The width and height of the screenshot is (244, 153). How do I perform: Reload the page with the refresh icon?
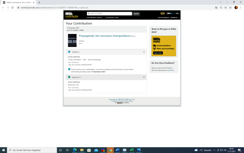(x=13, y=8)
